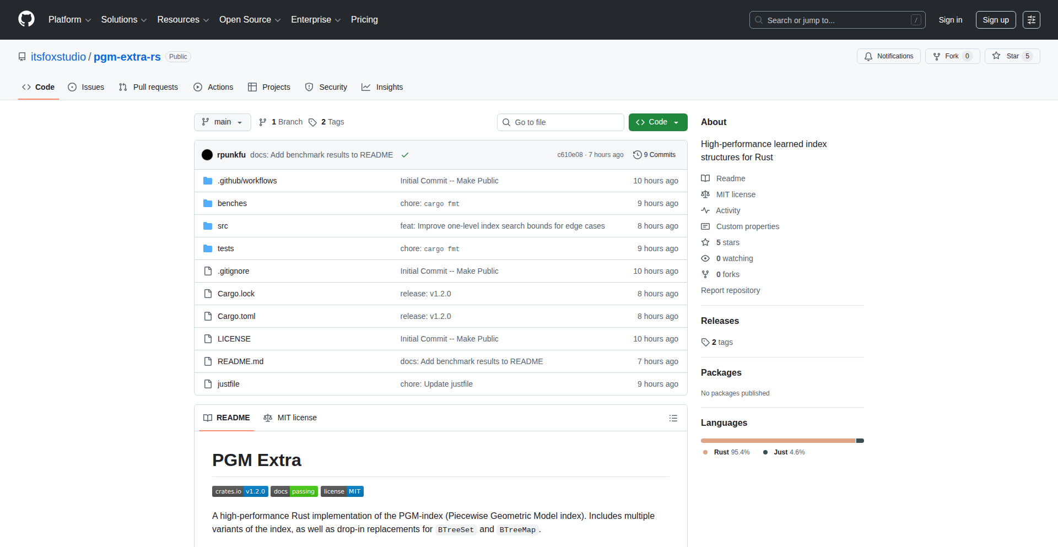Star the repository

coord(1012,56)
